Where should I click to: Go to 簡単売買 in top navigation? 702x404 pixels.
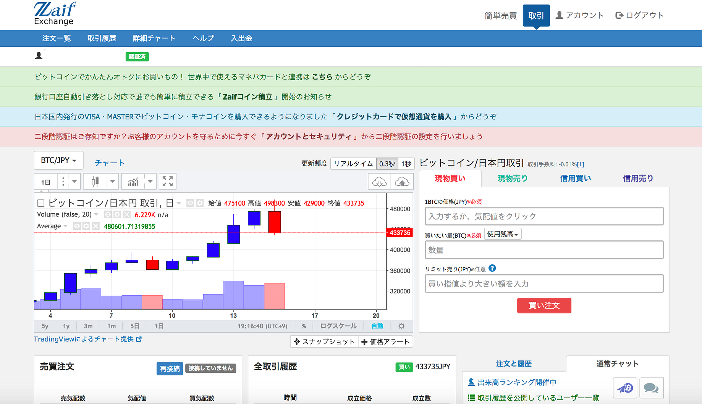[x=501, y=16]
